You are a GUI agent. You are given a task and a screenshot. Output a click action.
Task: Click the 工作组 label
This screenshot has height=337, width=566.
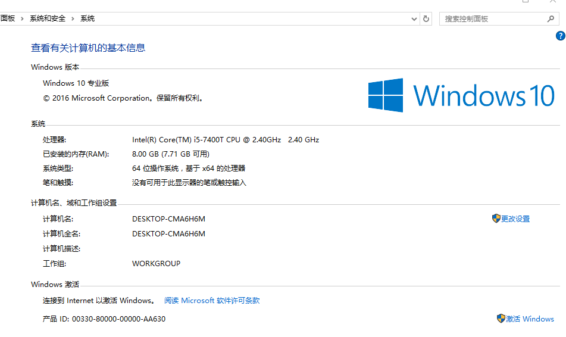55,264
